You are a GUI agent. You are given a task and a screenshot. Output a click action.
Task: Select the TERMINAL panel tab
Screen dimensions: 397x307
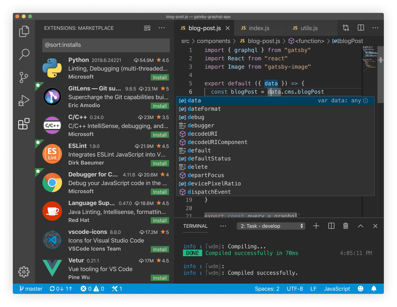pos(195,226)
